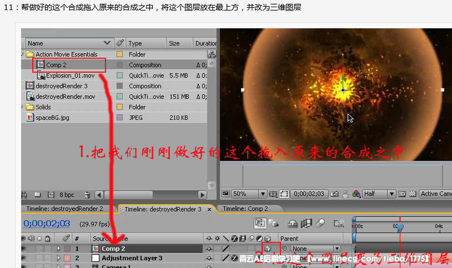Open the 50% magnification dropdown
This screenshot has height=268, width=452.
point(249,194)
